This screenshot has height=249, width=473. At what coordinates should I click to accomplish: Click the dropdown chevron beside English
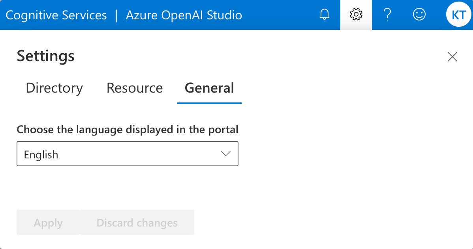click(x=226, y=154)
